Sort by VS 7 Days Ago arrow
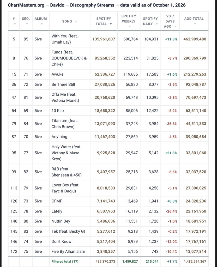This screenshot has width=217, height=267. 175,27
